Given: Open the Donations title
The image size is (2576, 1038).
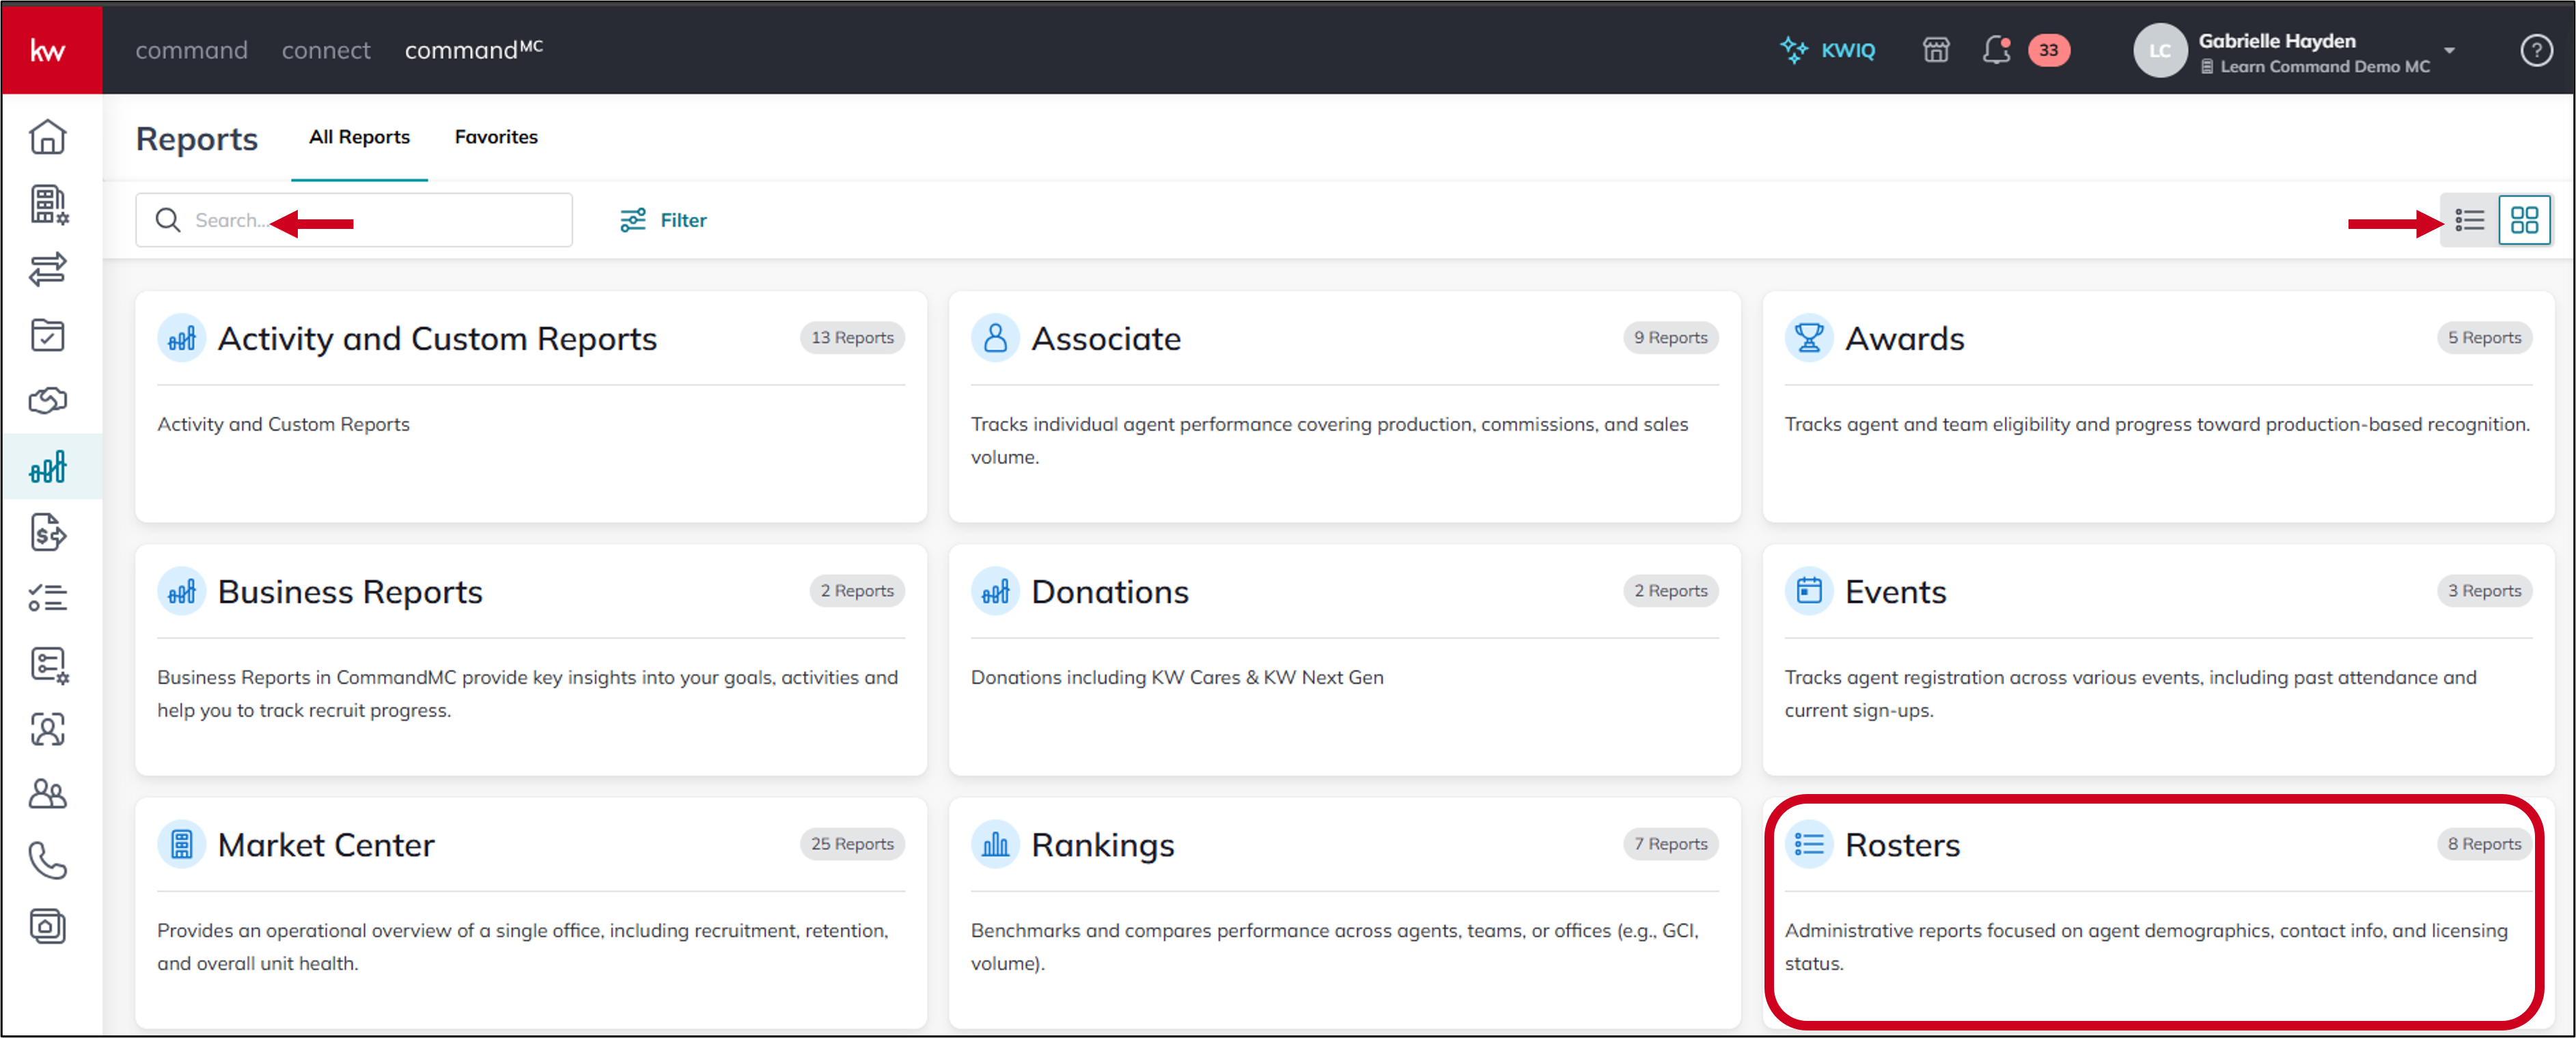Looking at the screenshot, I should click(x=1110, y=592).
